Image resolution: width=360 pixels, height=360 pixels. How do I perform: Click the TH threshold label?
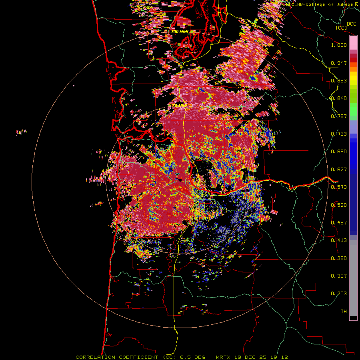344,312
